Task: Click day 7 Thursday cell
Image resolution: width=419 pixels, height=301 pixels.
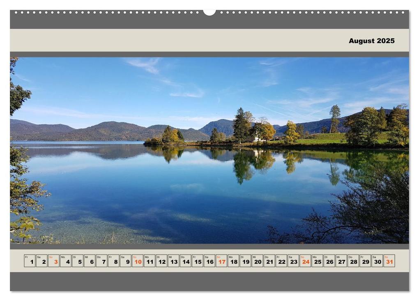Action: [x=101, y=261]
